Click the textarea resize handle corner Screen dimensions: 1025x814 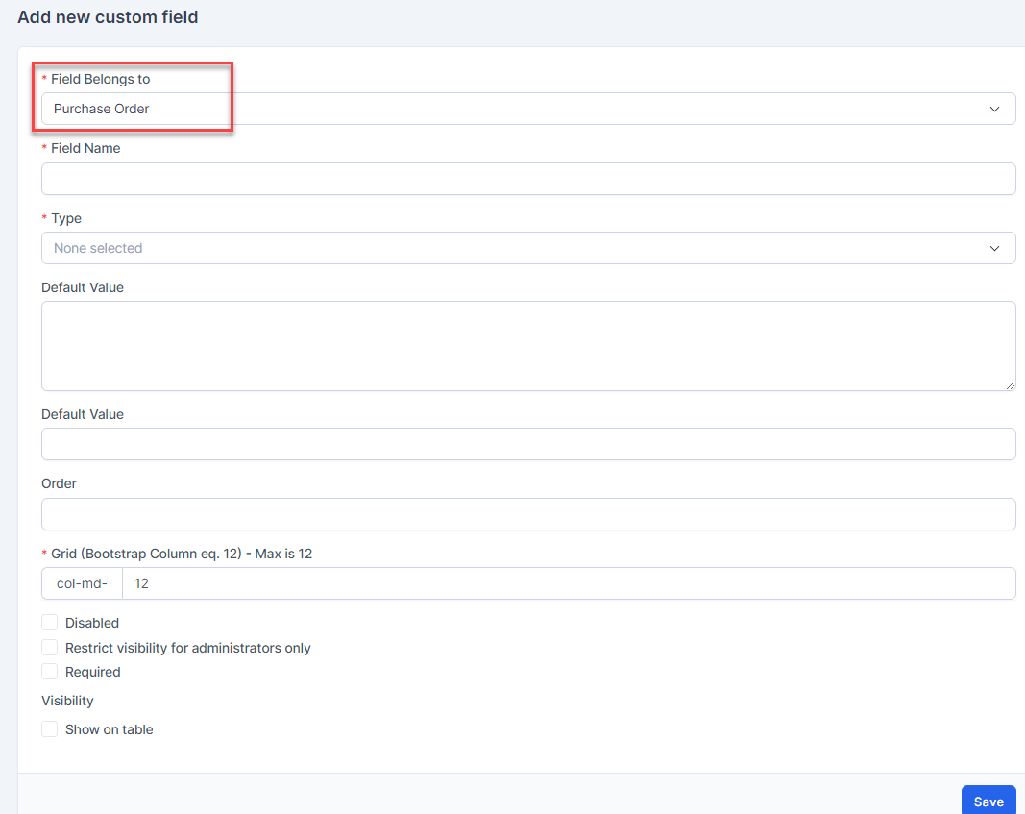1010,384
